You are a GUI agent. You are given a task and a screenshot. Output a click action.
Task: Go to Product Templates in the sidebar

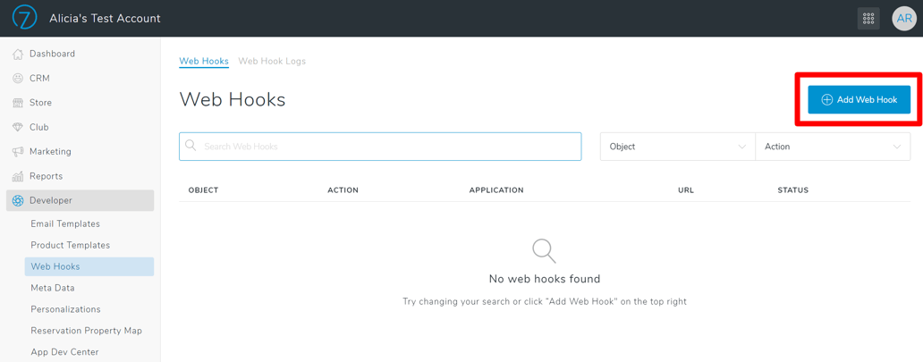click(x=70, y=246)
